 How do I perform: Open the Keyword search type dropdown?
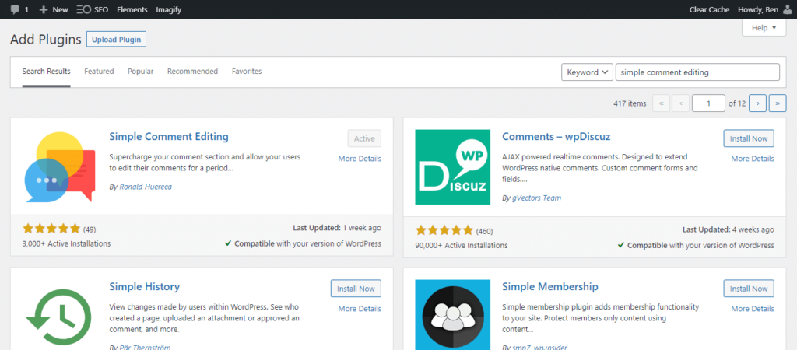click(x=587, y=72)
